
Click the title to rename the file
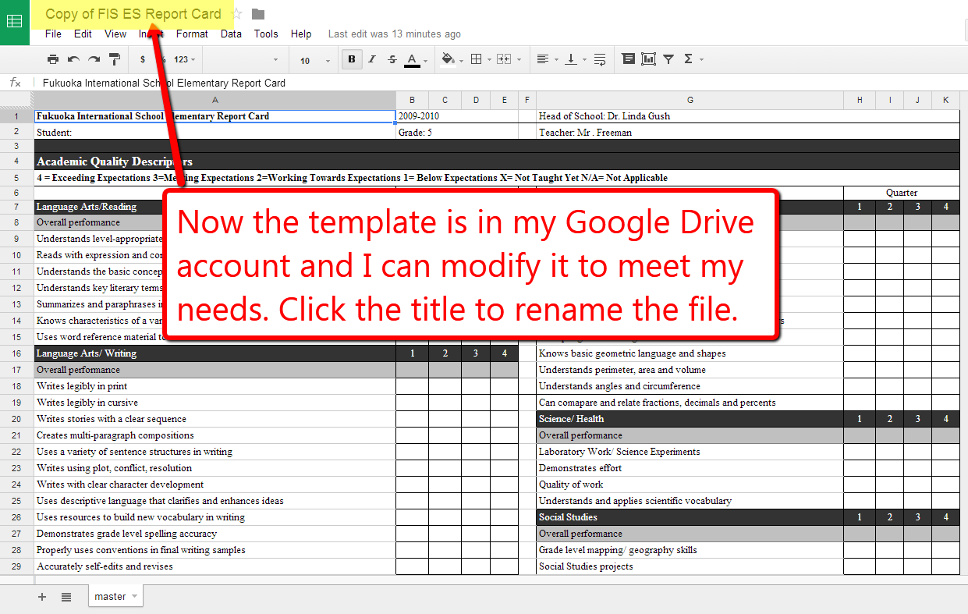(x=133, y=14)
